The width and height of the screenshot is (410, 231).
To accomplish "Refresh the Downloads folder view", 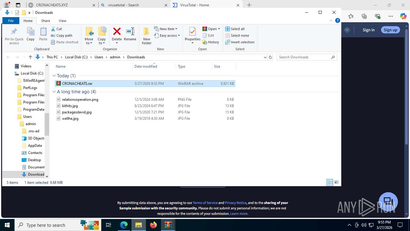I will (270, 57).
